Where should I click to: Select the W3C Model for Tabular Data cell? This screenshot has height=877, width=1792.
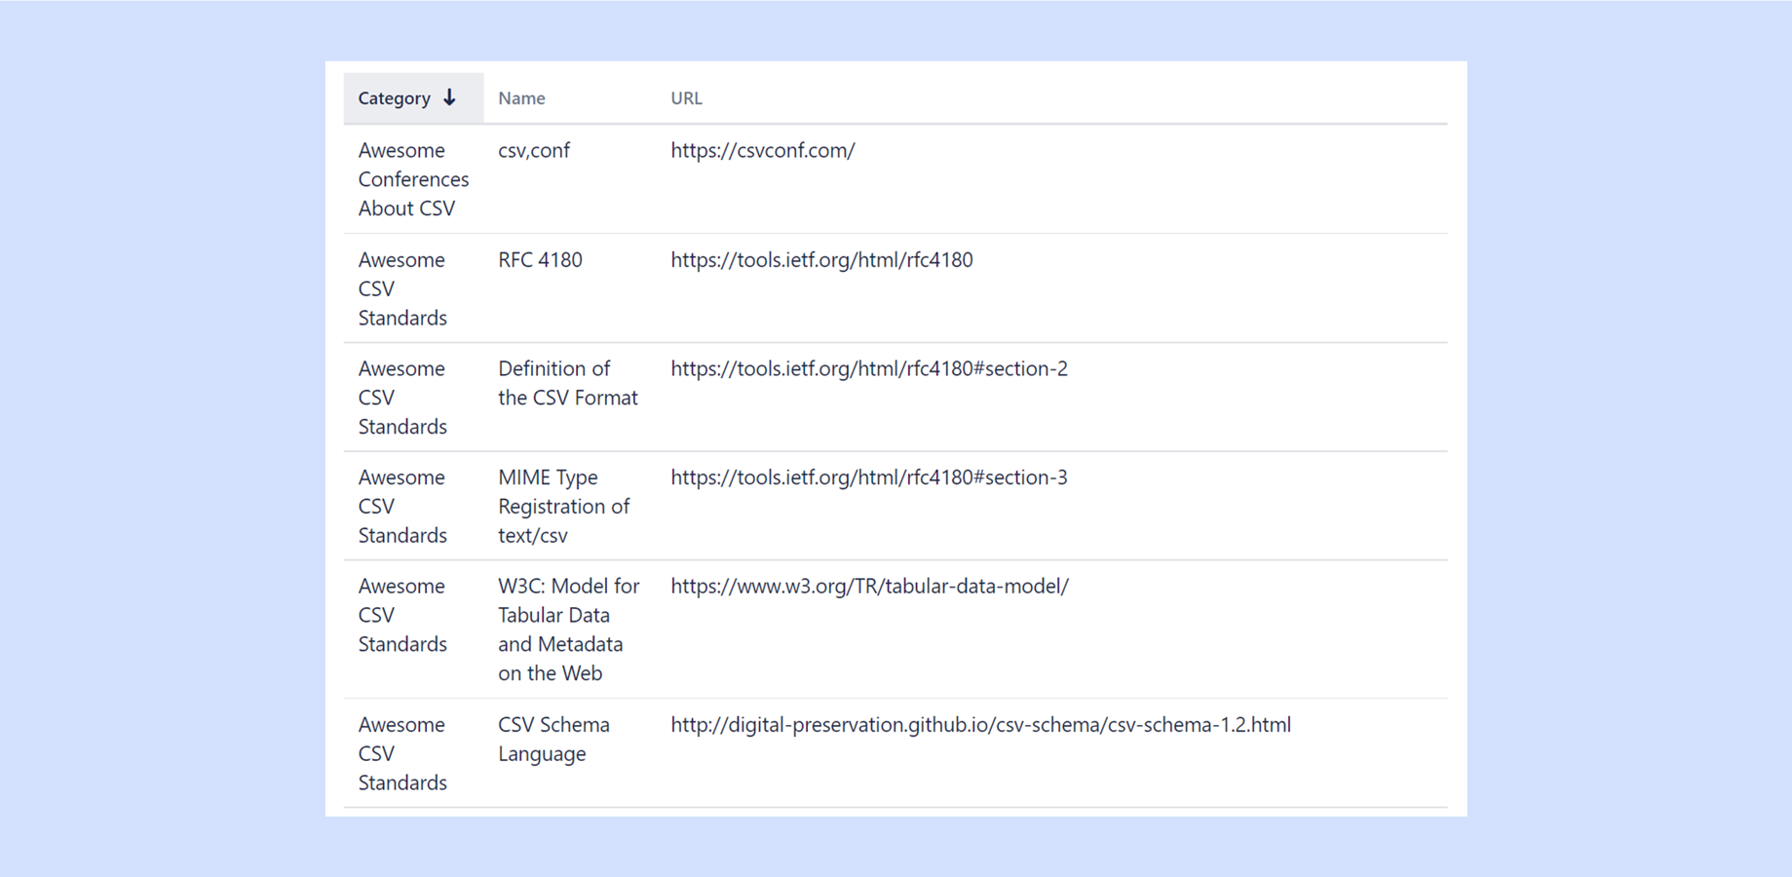(568, 629)
